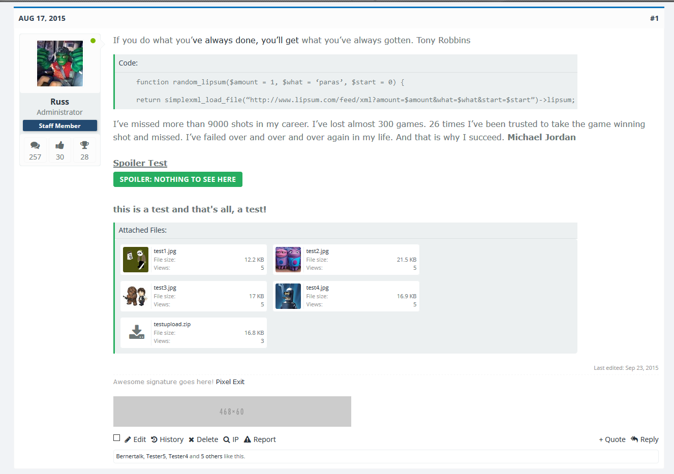Click the likes count 30
674x474 pixels.
[60, 157]
